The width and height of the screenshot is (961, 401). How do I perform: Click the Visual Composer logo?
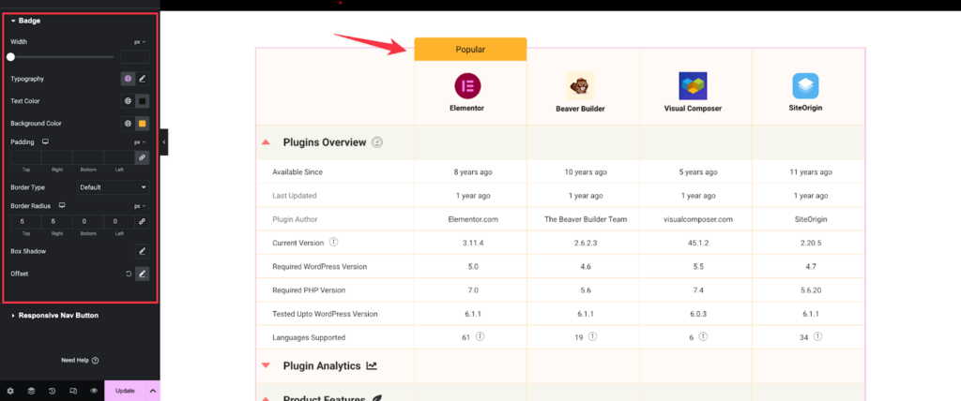[x=693, y=85]
